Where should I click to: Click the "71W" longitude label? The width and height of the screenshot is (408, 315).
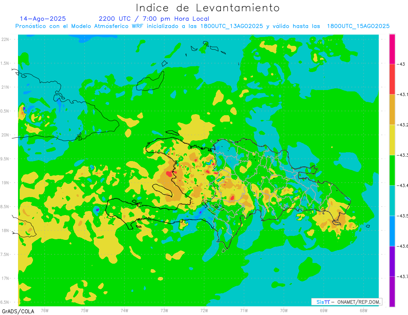[x=244, y=310]
